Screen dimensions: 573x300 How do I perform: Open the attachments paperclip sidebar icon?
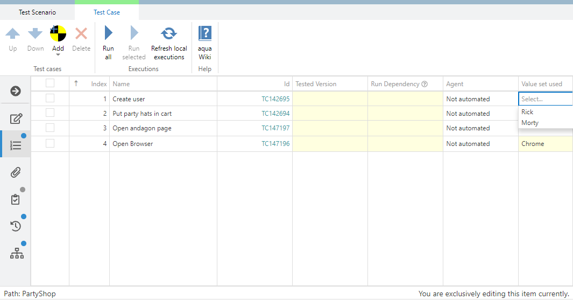pyautogui.click(x=16, y=172)
